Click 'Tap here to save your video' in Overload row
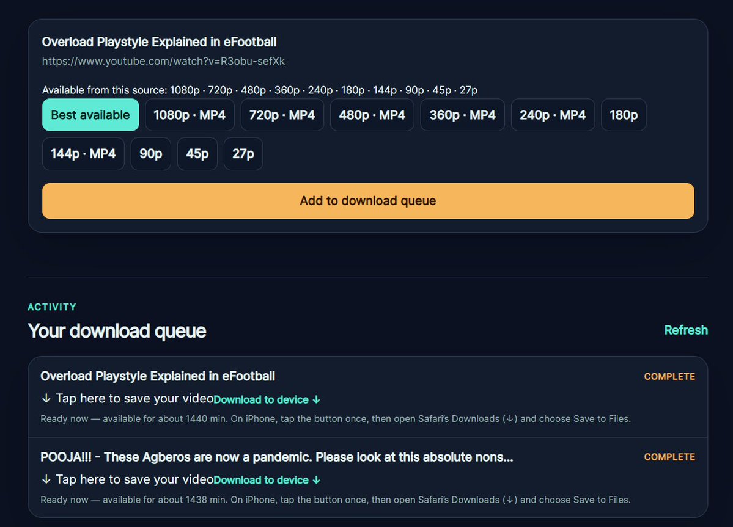 tap(127, 398)
